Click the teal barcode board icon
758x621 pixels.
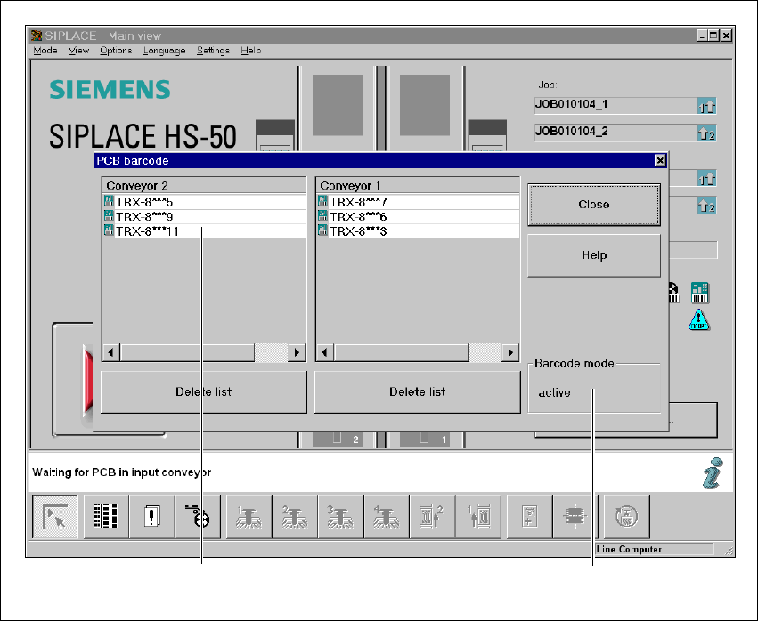(699, 292)
